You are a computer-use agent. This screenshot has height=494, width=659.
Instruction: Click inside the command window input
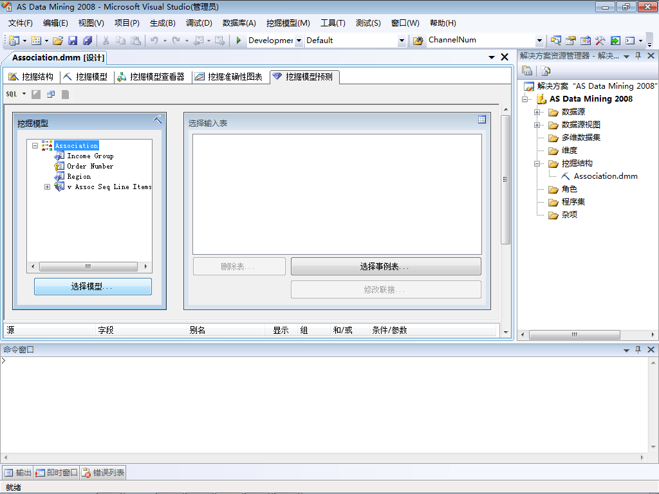324,404
